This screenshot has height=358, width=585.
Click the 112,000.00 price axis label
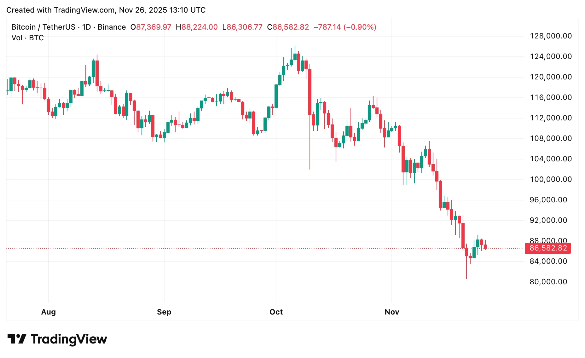pyautogui.click(x=551, y=118)
